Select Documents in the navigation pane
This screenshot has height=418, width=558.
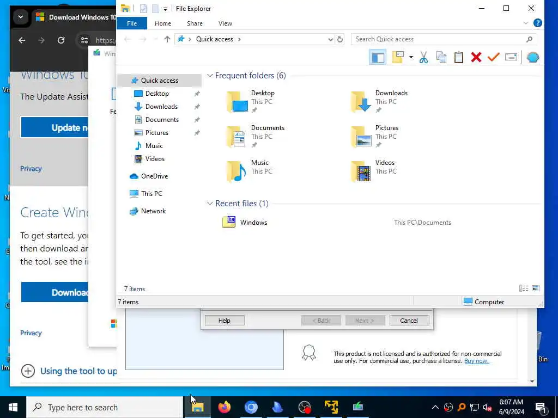(162, 120)
